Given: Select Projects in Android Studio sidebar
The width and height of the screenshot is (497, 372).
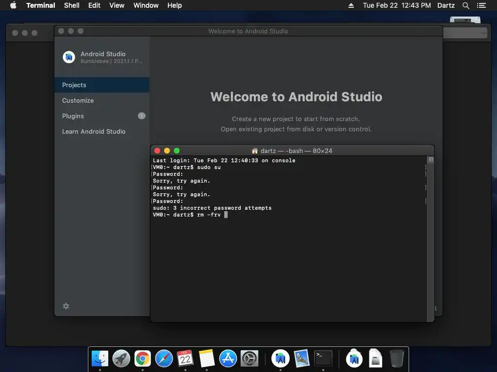Looking at the screenshot, I should point(102,85).
